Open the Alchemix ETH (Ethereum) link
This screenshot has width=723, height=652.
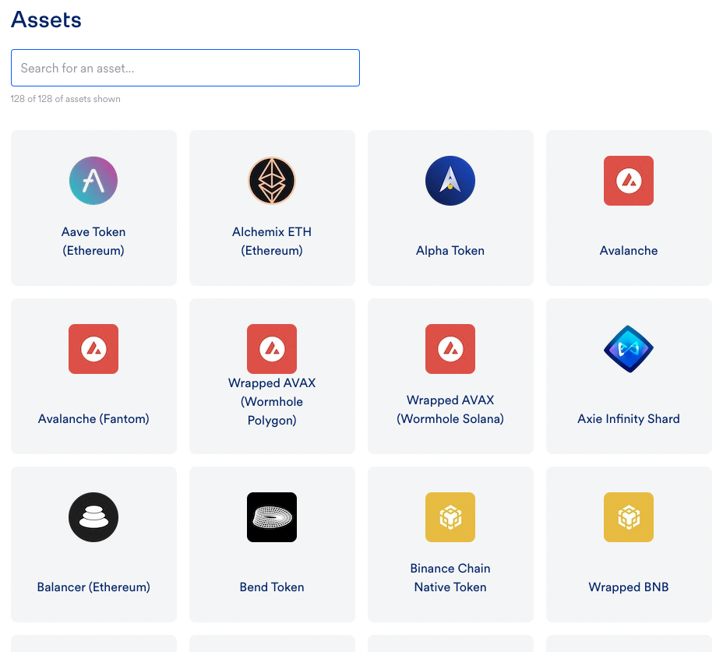point(272,241)
